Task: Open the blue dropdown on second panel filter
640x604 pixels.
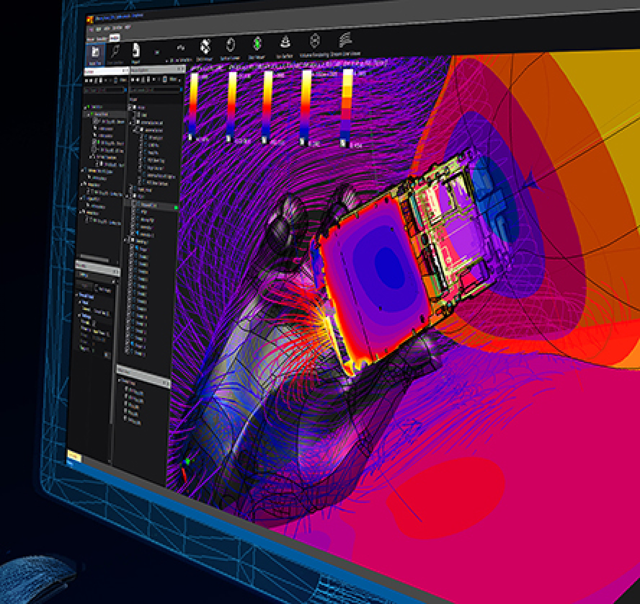Action: (x=182, y=89)
